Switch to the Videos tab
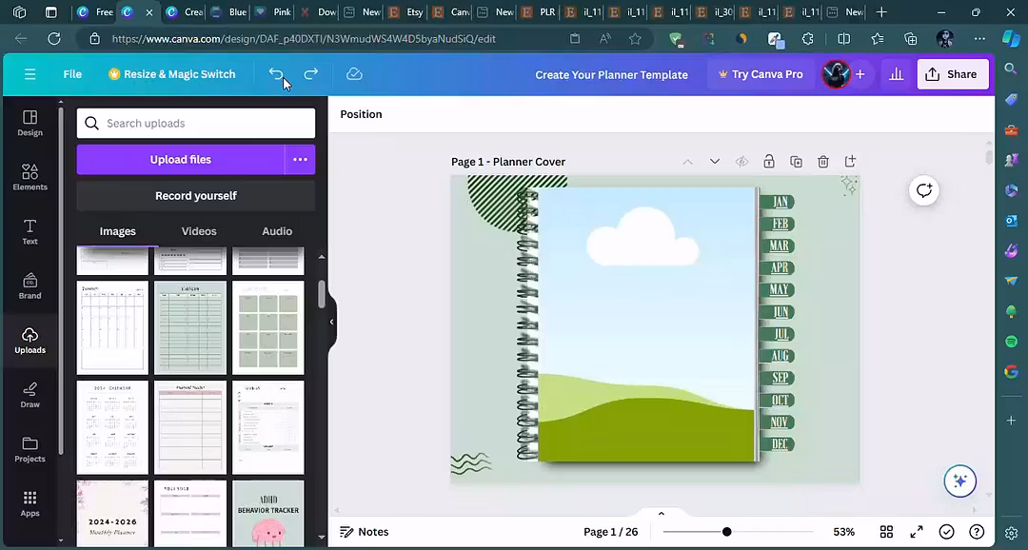The image size is (1028, 550). click(199, 231)
